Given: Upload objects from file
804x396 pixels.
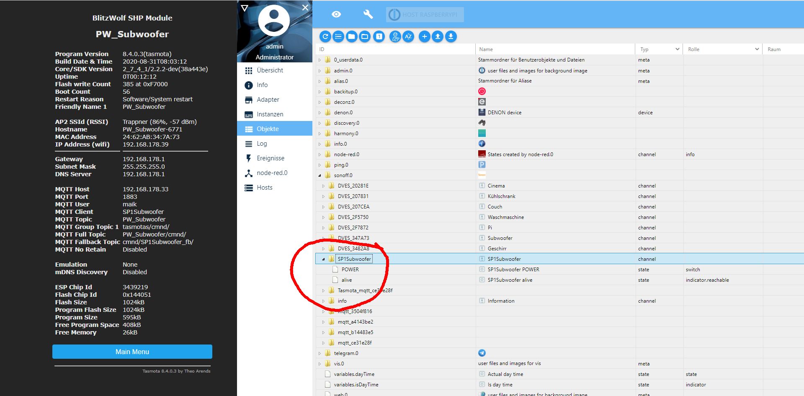Looking at the screenshot, I should (x=438, y=36).
